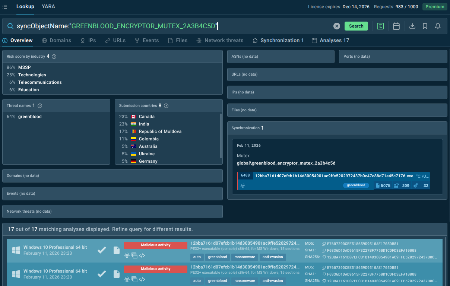This screenshot has height=286, width=450.
Task: Switch to the YARA tab
Action: pyautogui.click(x=48, y=7)
